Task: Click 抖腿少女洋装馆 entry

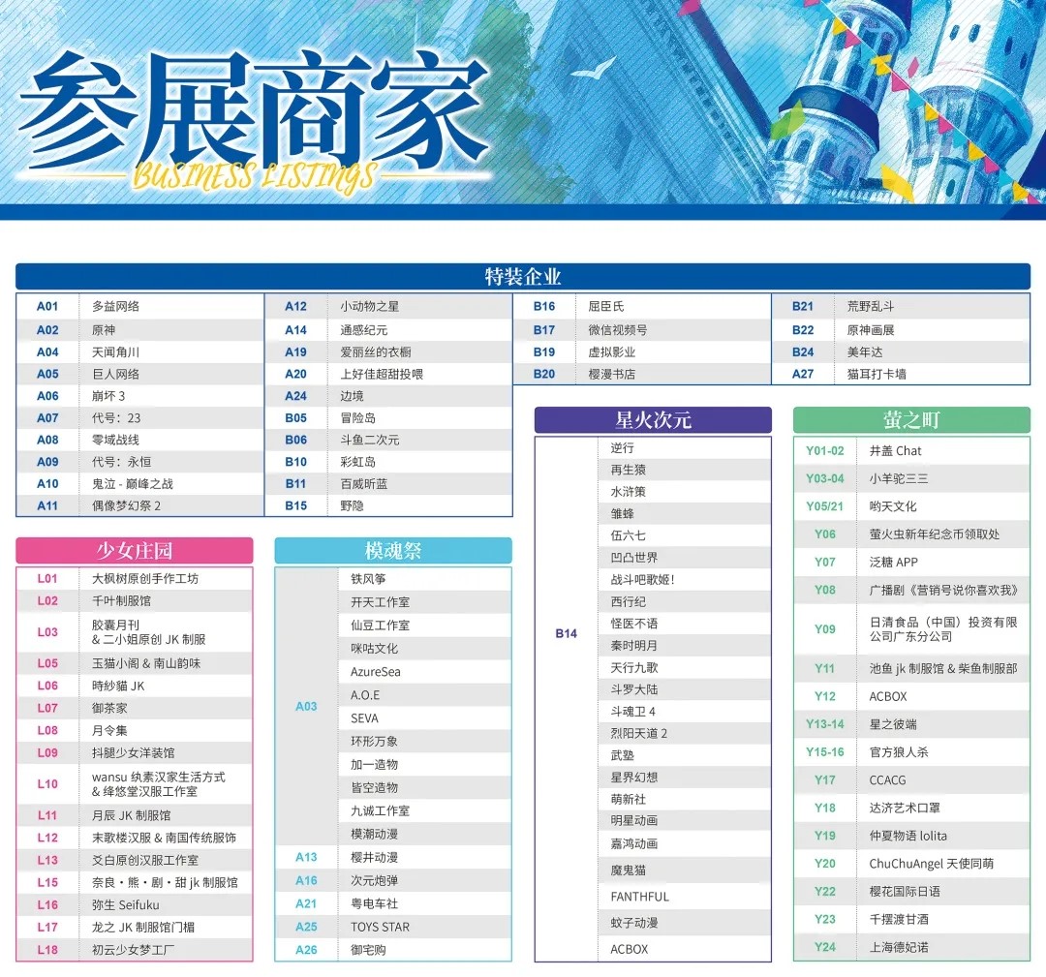Action: pos(134,753)
